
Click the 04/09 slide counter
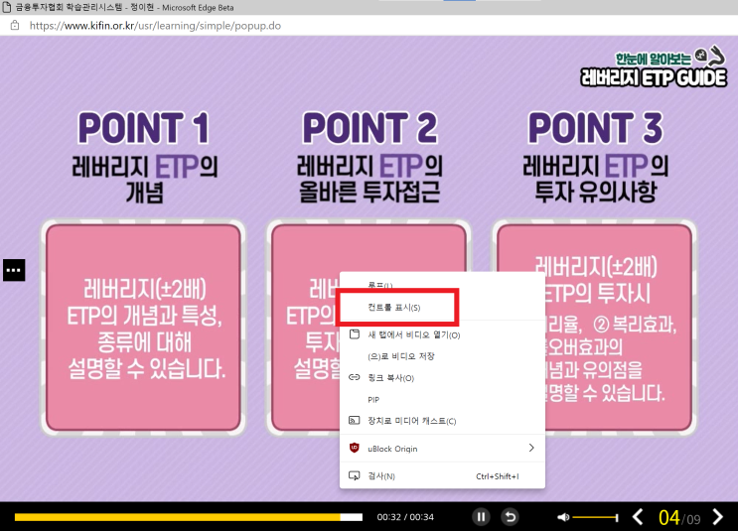tap(678, 518)
